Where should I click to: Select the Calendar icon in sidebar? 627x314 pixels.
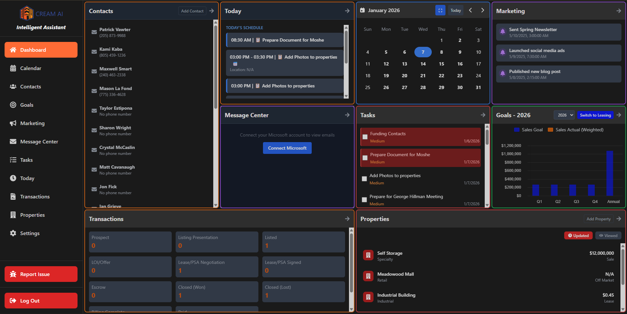coord(13,68)
